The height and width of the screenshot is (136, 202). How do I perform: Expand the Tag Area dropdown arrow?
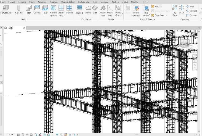166,15
